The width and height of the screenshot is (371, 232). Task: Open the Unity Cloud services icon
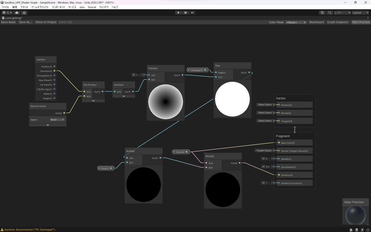(x=17, y=13)
